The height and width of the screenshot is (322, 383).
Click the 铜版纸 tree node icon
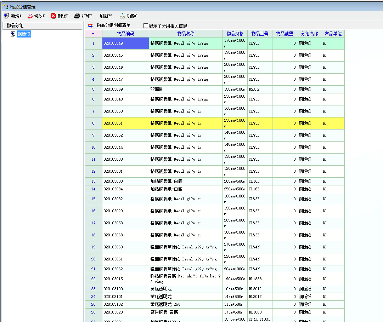coord(13,34)
